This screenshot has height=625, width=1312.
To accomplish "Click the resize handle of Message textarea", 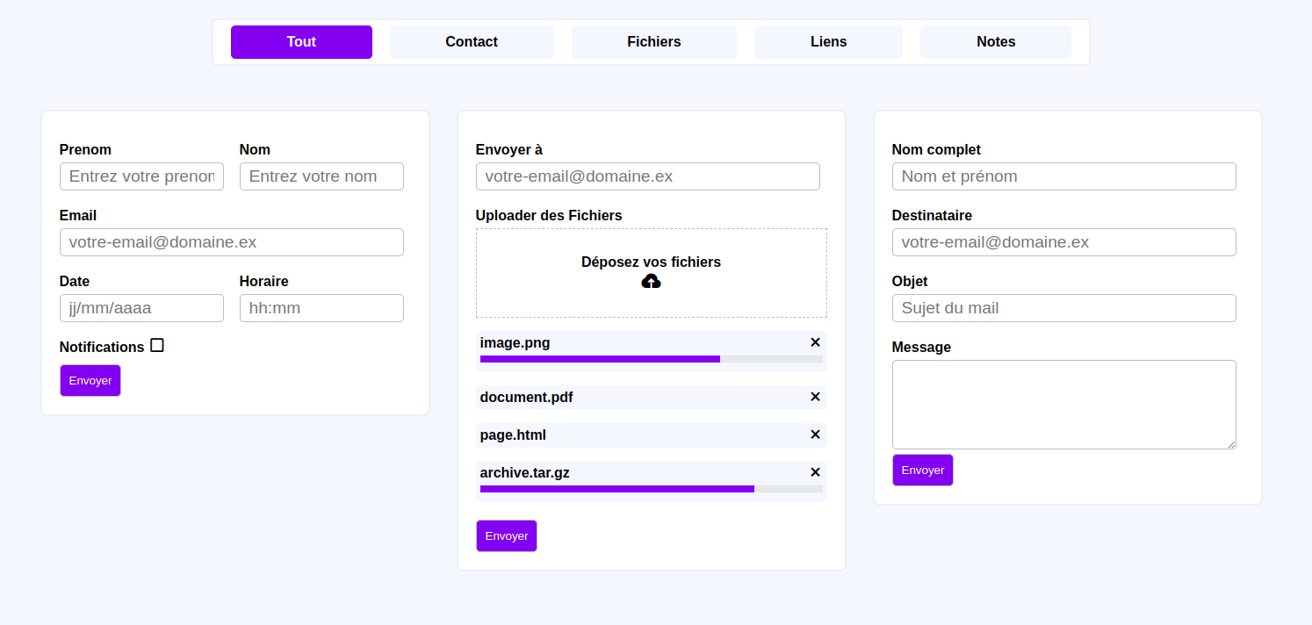I will 1231,444.
